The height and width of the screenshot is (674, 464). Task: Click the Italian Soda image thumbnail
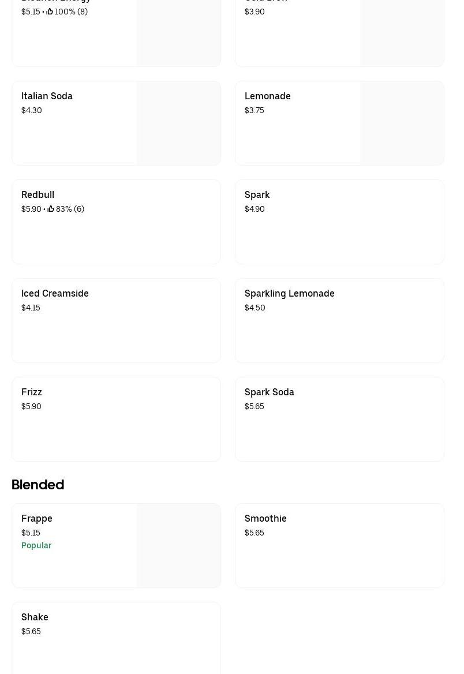[x=179, y=123]
